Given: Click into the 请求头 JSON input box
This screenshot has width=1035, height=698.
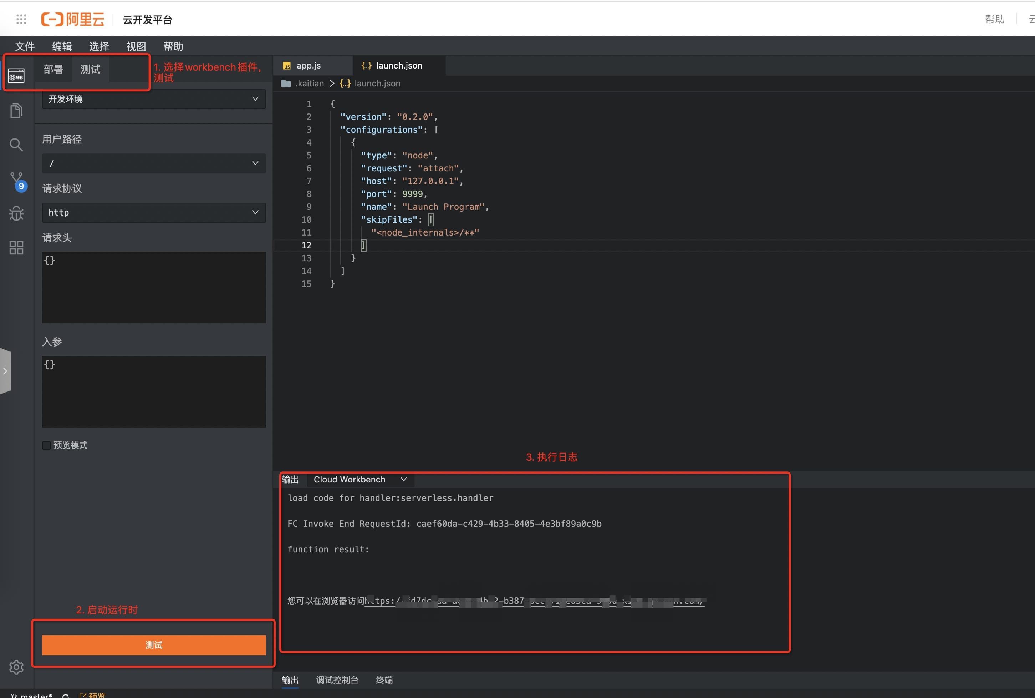Looking at the screenshot, I should click(x=154, y=288).
